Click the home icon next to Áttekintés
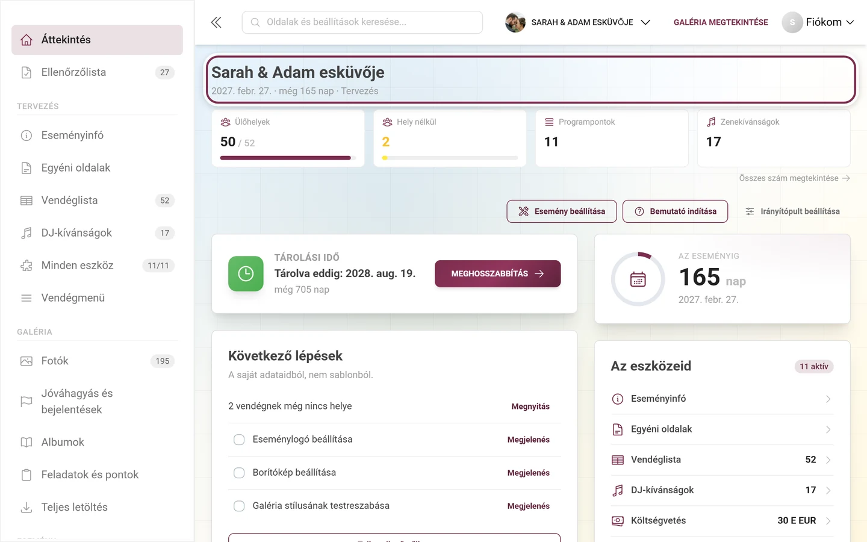The height and width of the screenshot is (542, 867). (26, 40)
